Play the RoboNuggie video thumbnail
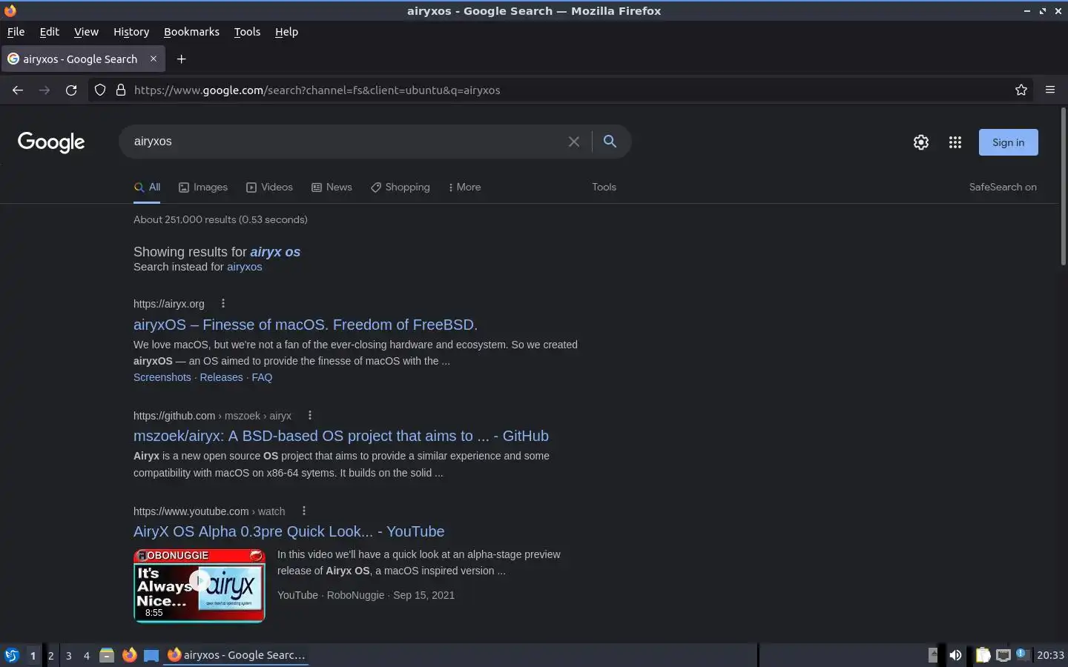This screenshot has width=1068, height=667. click(200, 585)
